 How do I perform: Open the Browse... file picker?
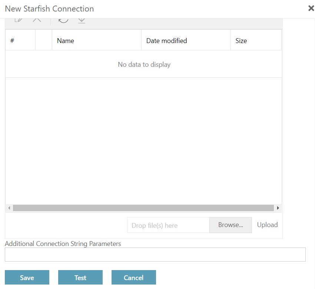tap(231, 225)
